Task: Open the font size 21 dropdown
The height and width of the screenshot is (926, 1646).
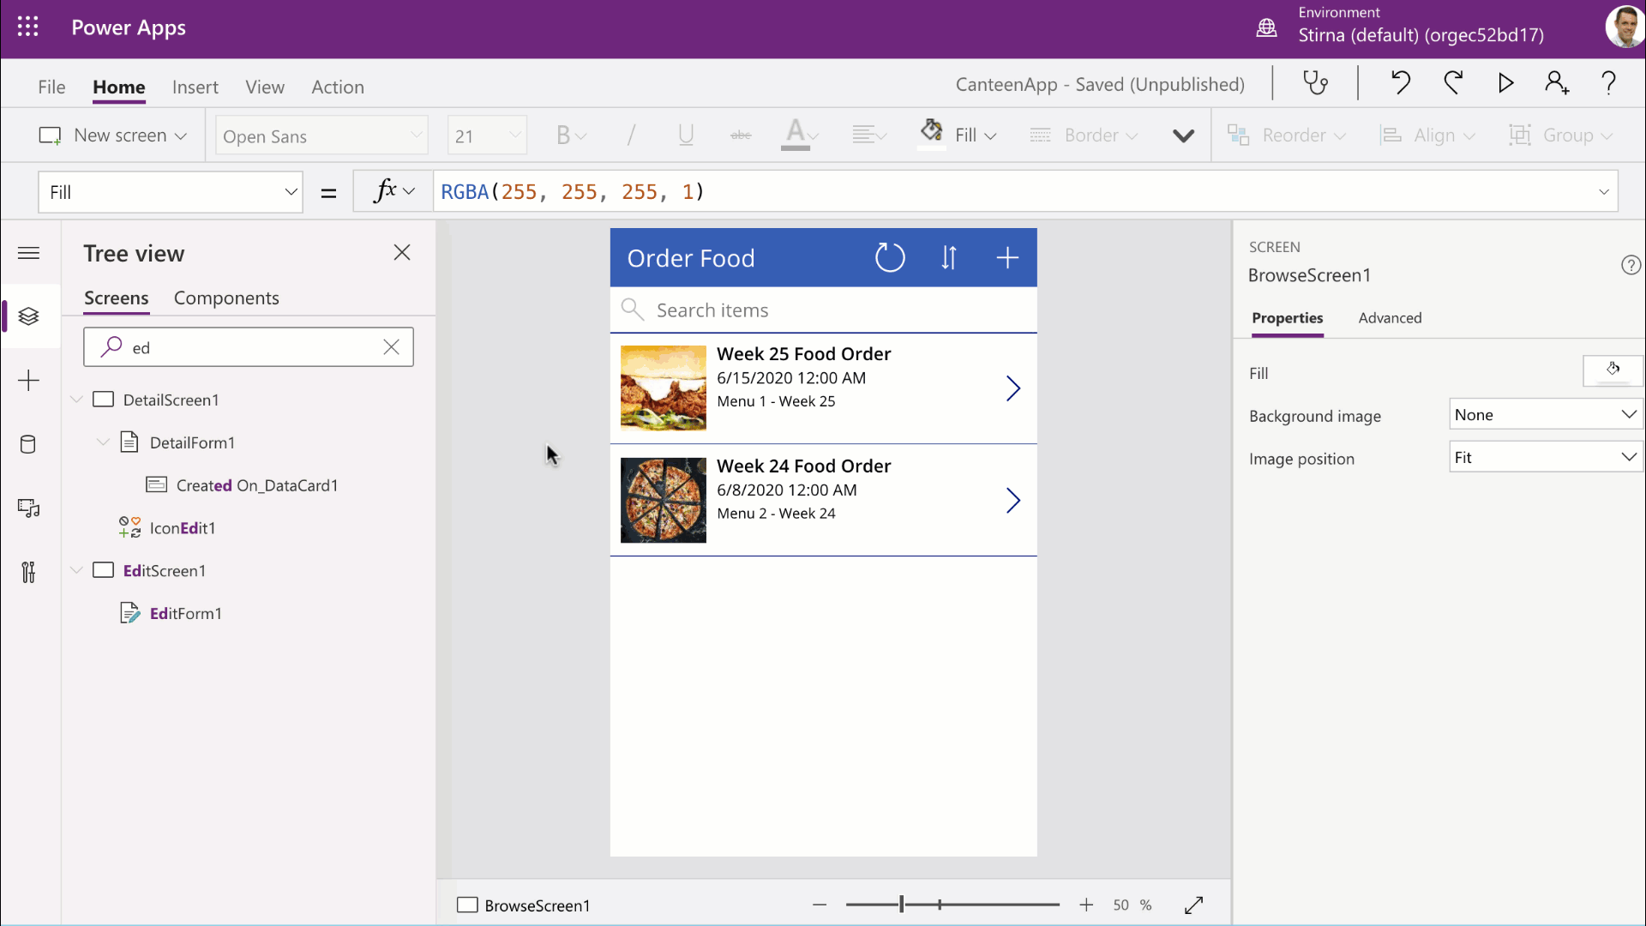Action: (487, 135)
